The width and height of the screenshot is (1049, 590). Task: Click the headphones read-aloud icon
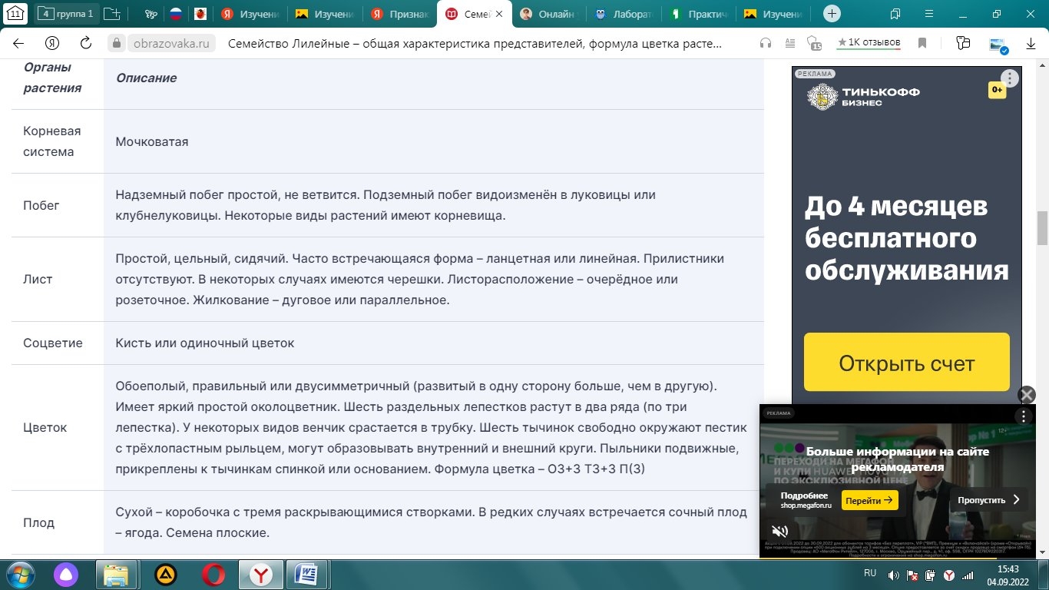click(765, 44)
